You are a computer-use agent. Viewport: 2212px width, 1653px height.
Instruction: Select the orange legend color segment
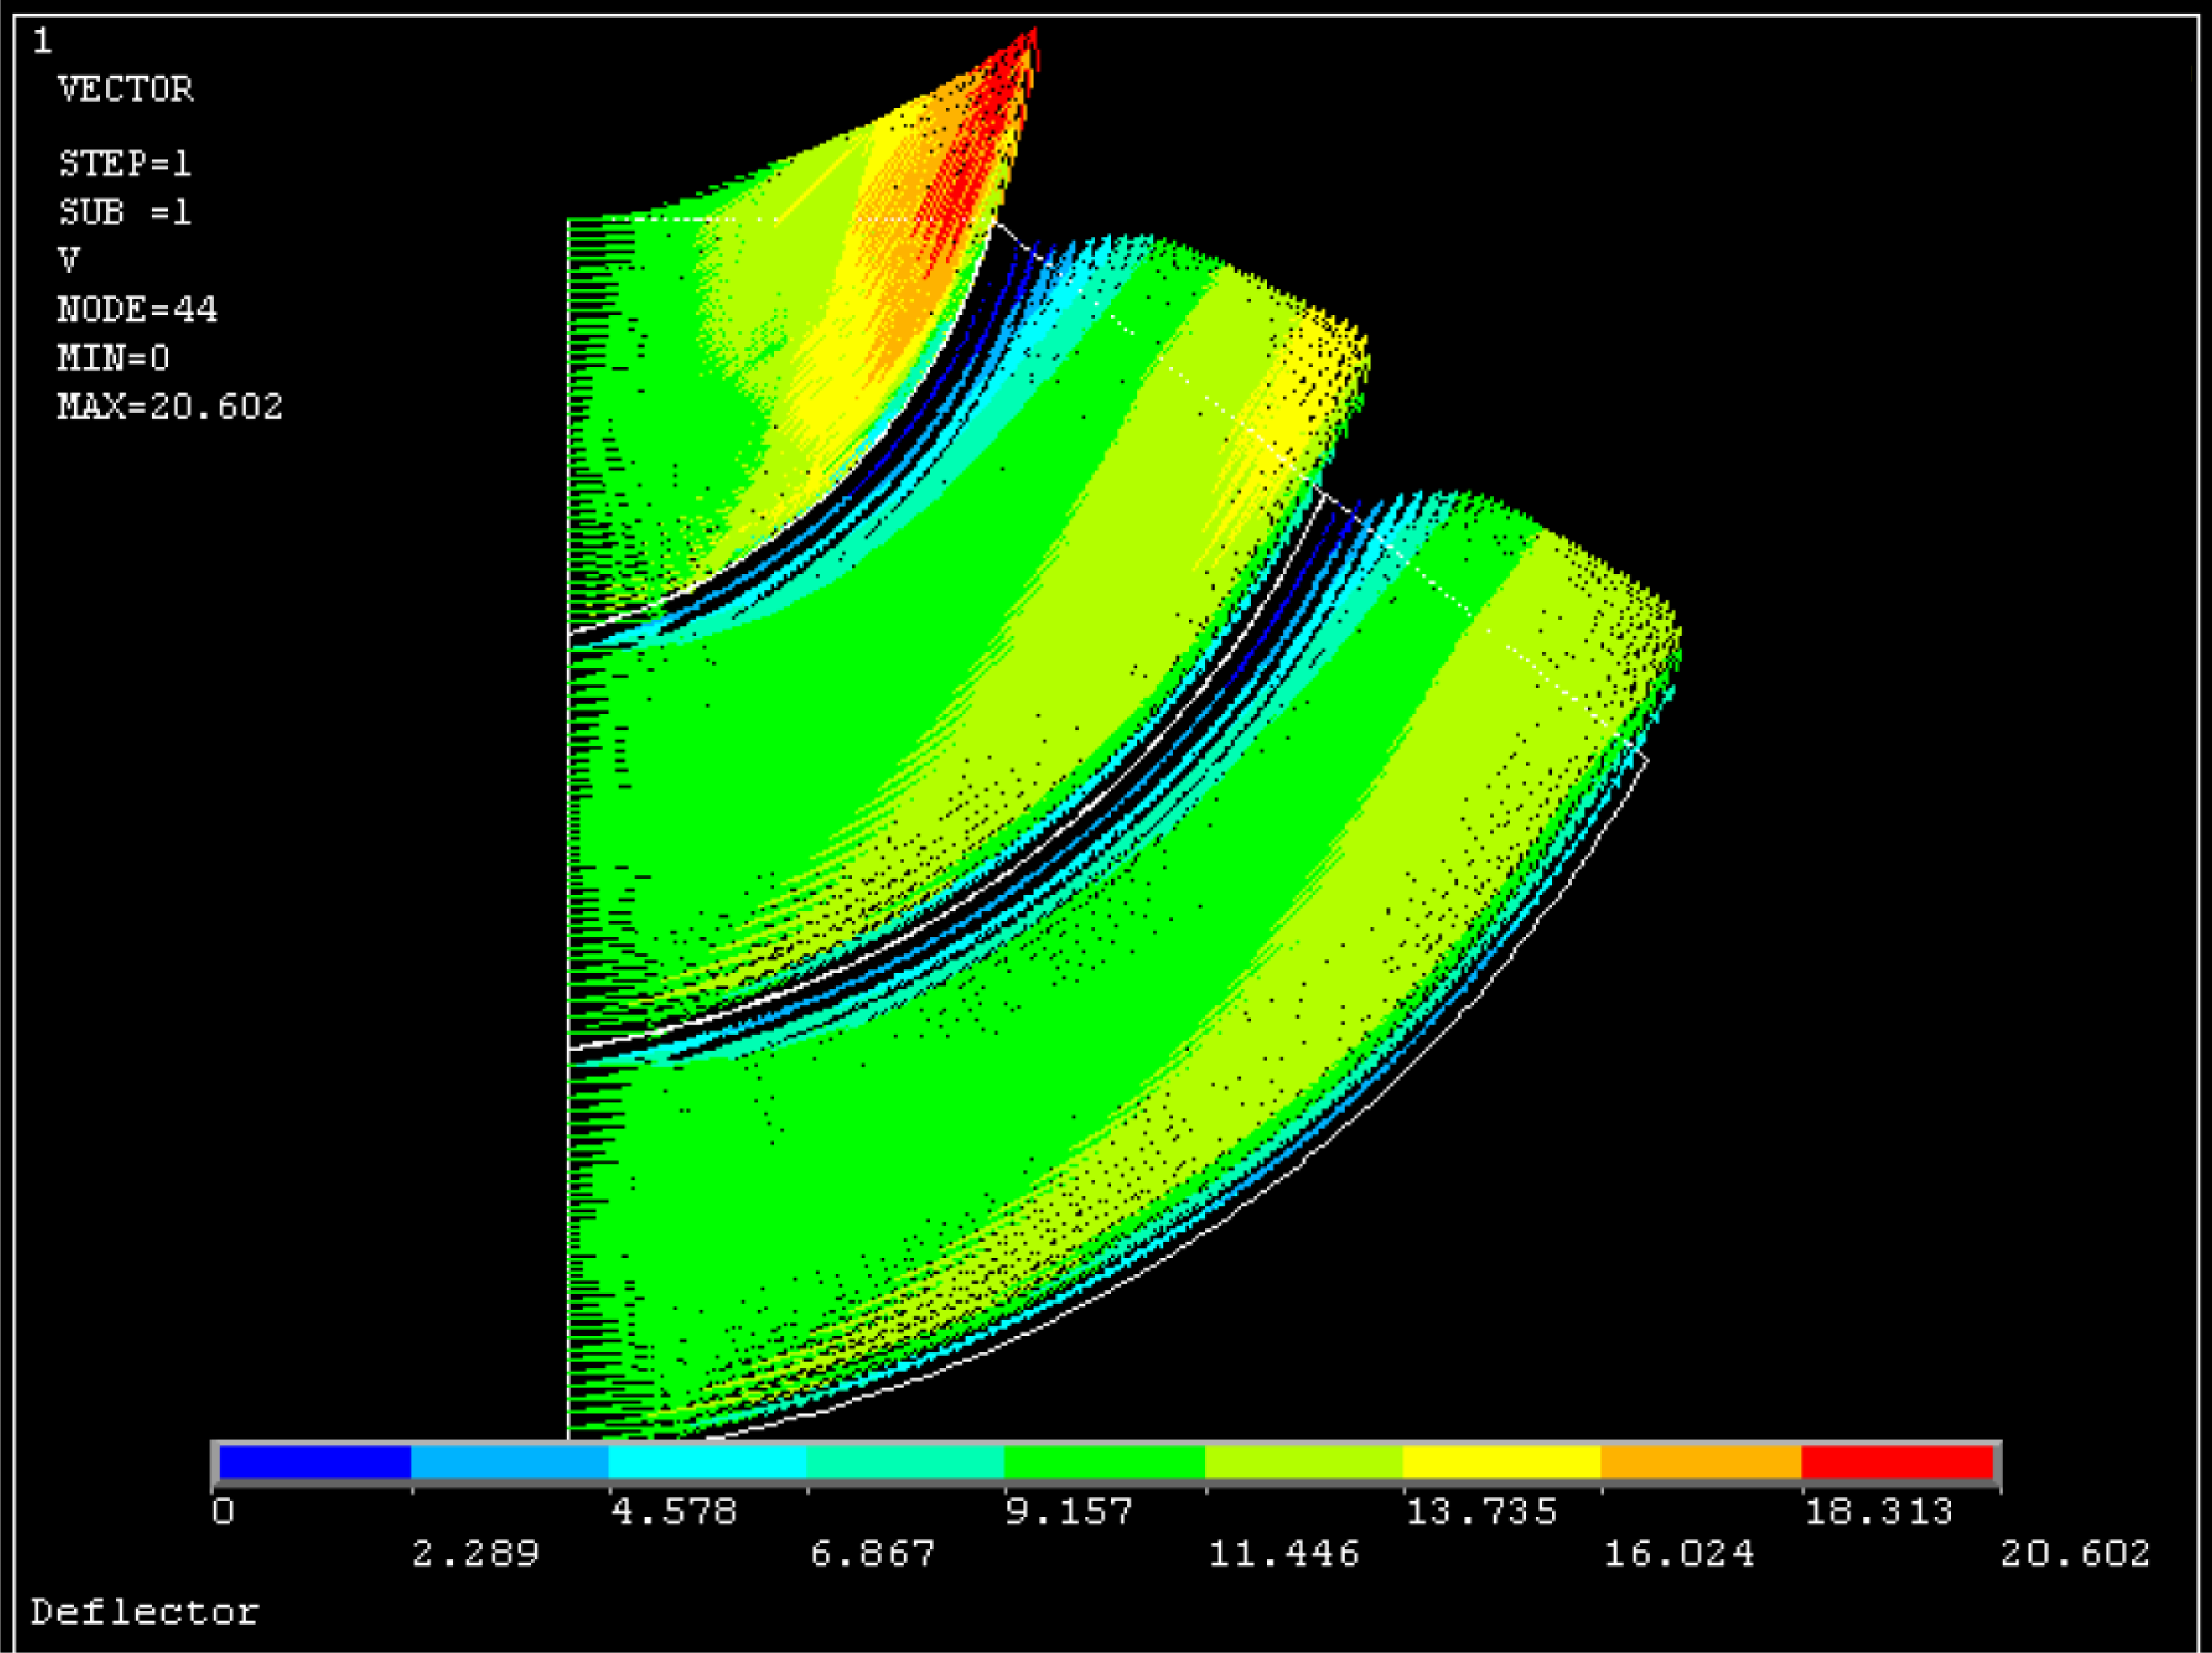(x=1700, y=1462)
